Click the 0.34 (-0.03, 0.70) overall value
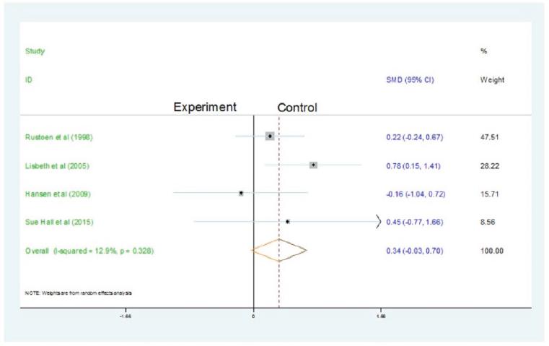 416,251
